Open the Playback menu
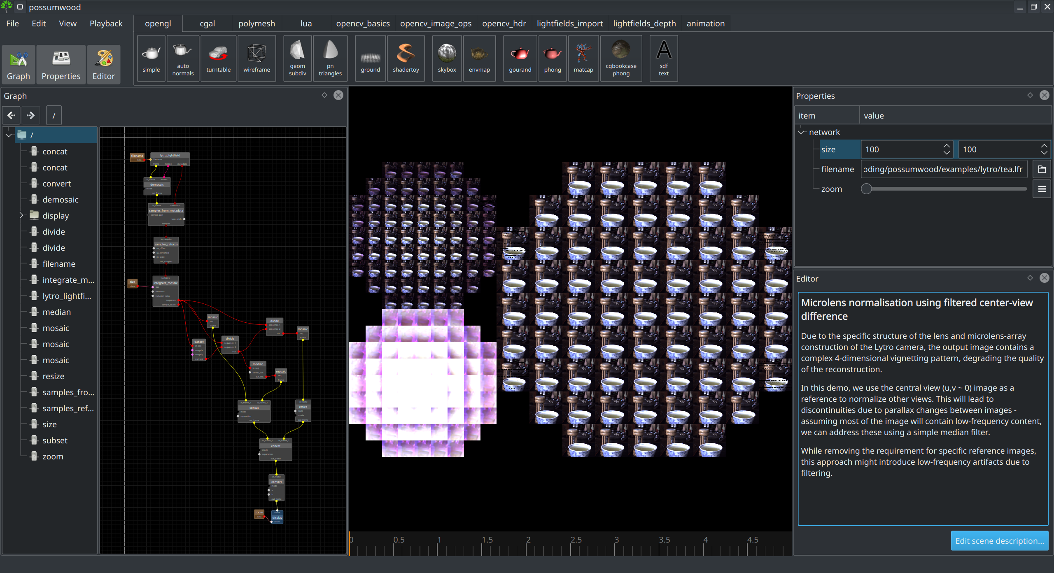 click(106, 23)
